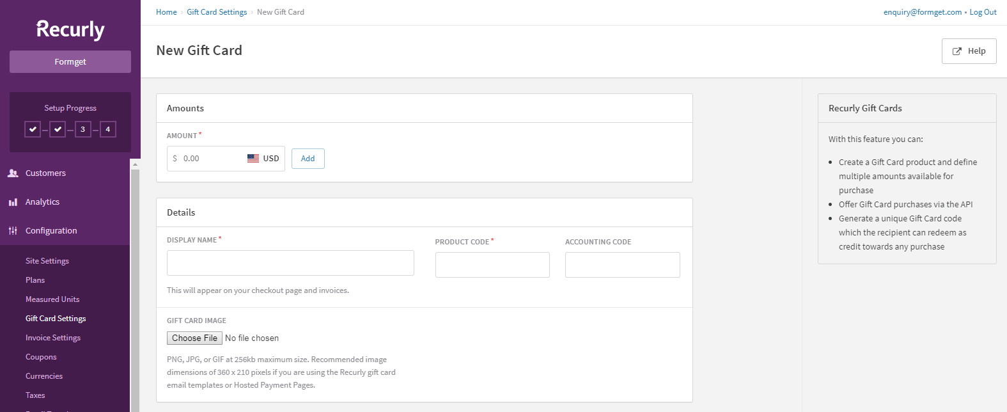1007x412 pixels.
Task: Open Coupons in sidebar
Action: [41, 357]
